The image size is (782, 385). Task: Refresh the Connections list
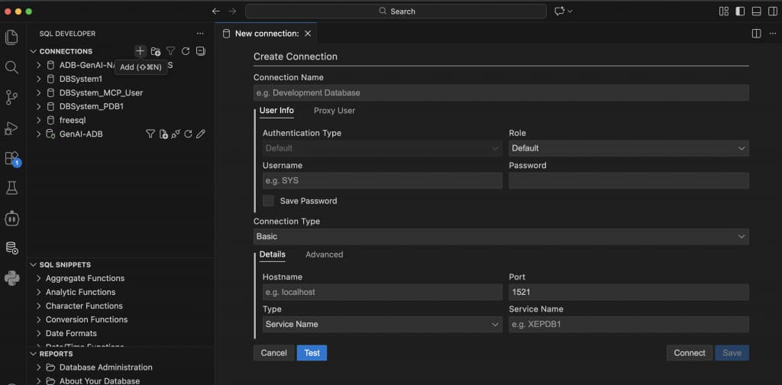tap(185, 51)
